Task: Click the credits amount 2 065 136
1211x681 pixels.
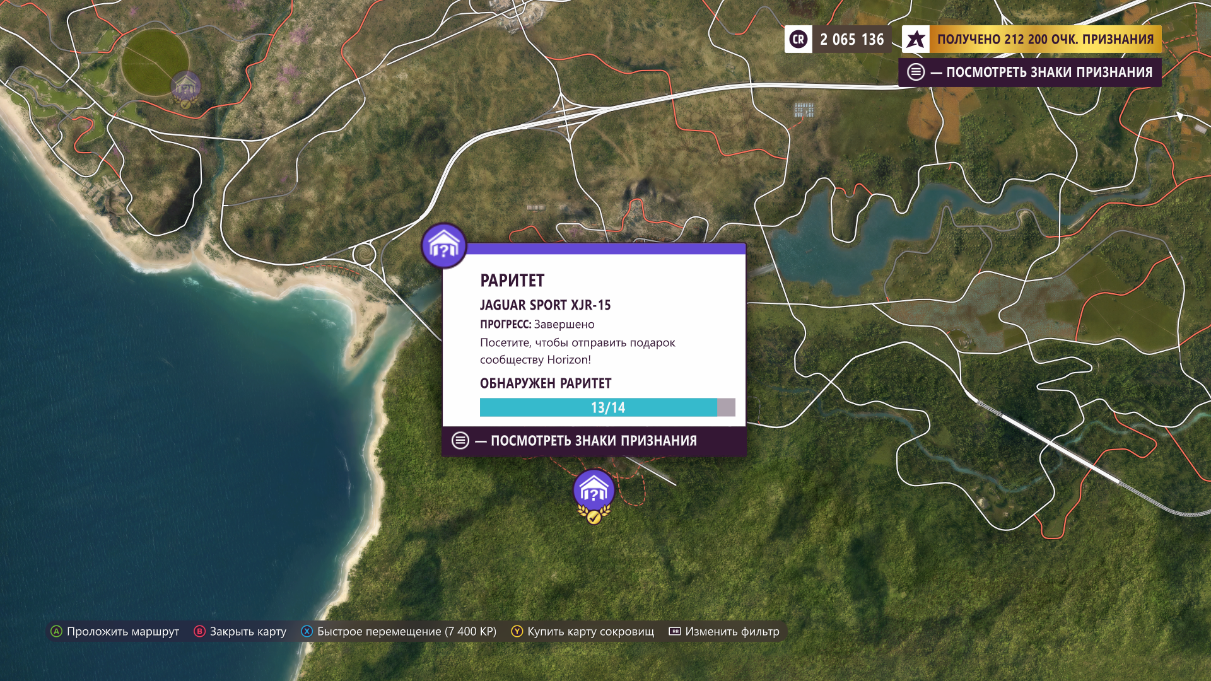Action: pyautogui.click(x=852, y=39)
